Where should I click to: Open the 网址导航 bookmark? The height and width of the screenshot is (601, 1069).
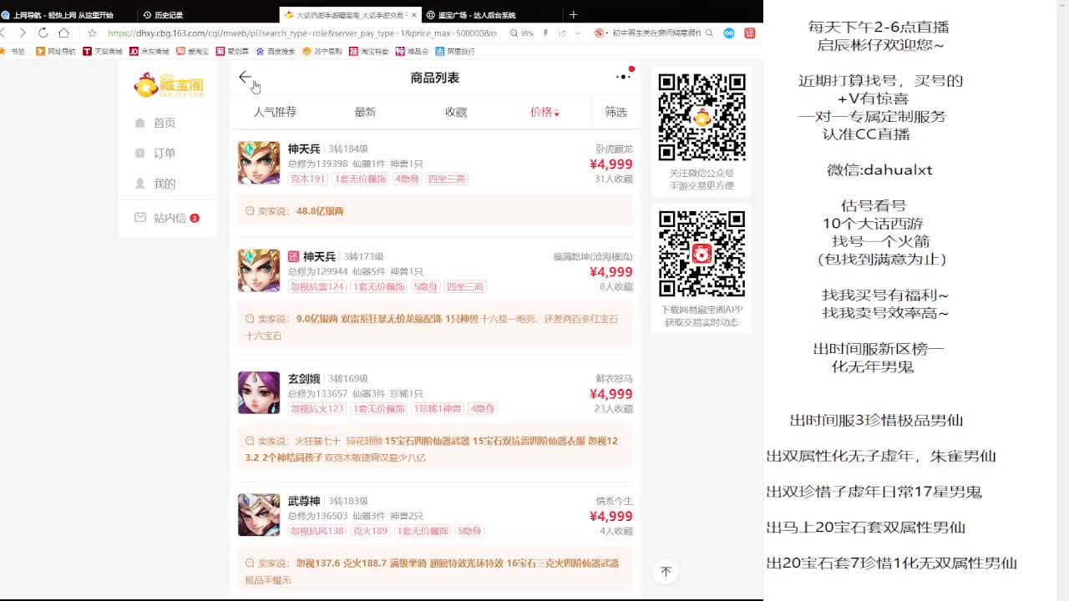click(x=56, y=51)
